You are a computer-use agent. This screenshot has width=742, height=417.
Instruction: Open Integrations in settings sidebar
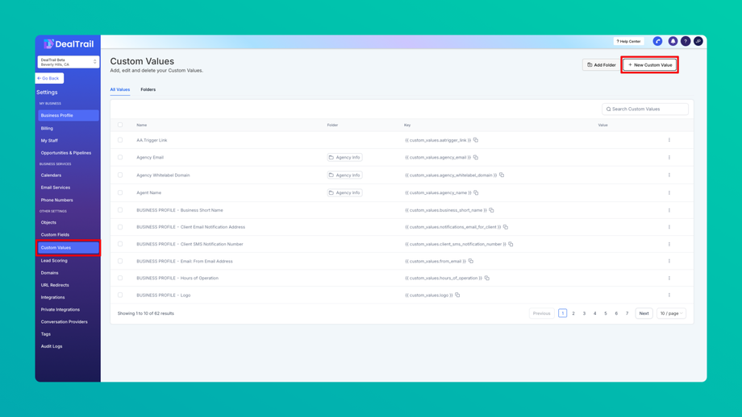pos(52,298)
